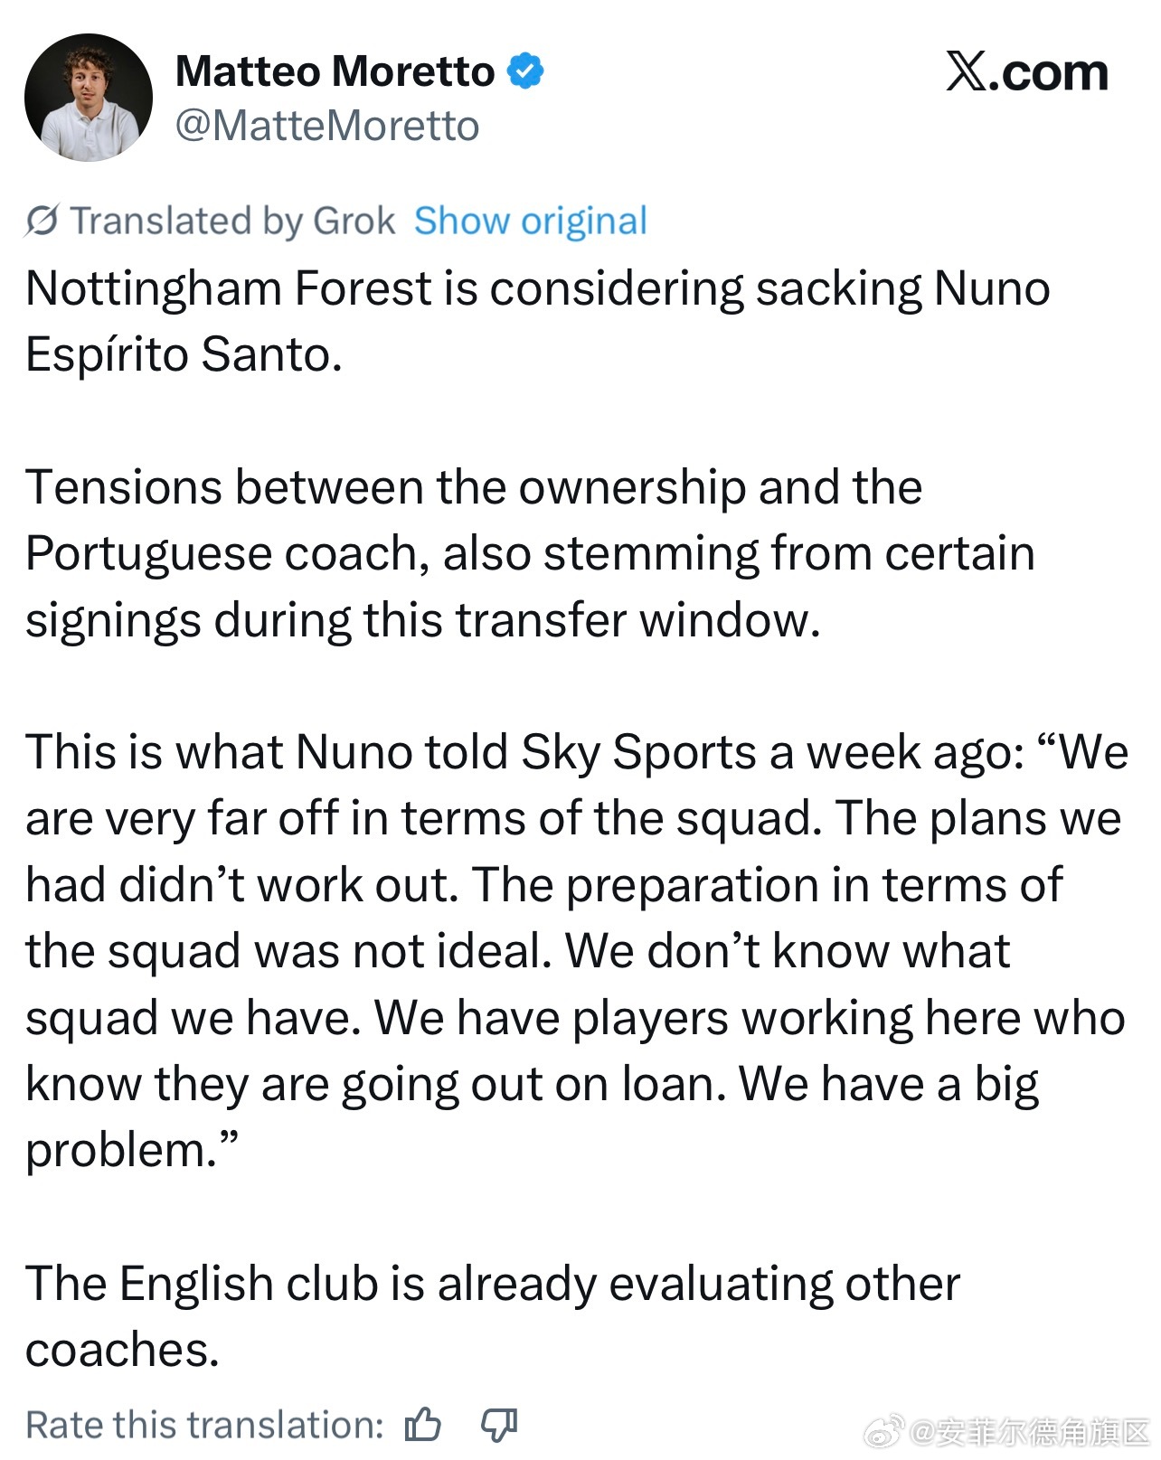Image resolution: width=1161 pixels, height=1460 pixels.
Task: Click the first paragraph about Nottingham Forest
Action: click(x=538, y=321)
